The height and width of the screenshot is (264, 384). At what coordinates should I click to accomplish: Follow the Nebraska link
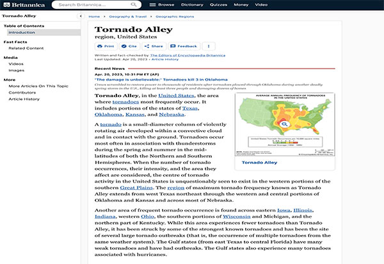coord(172,115)
